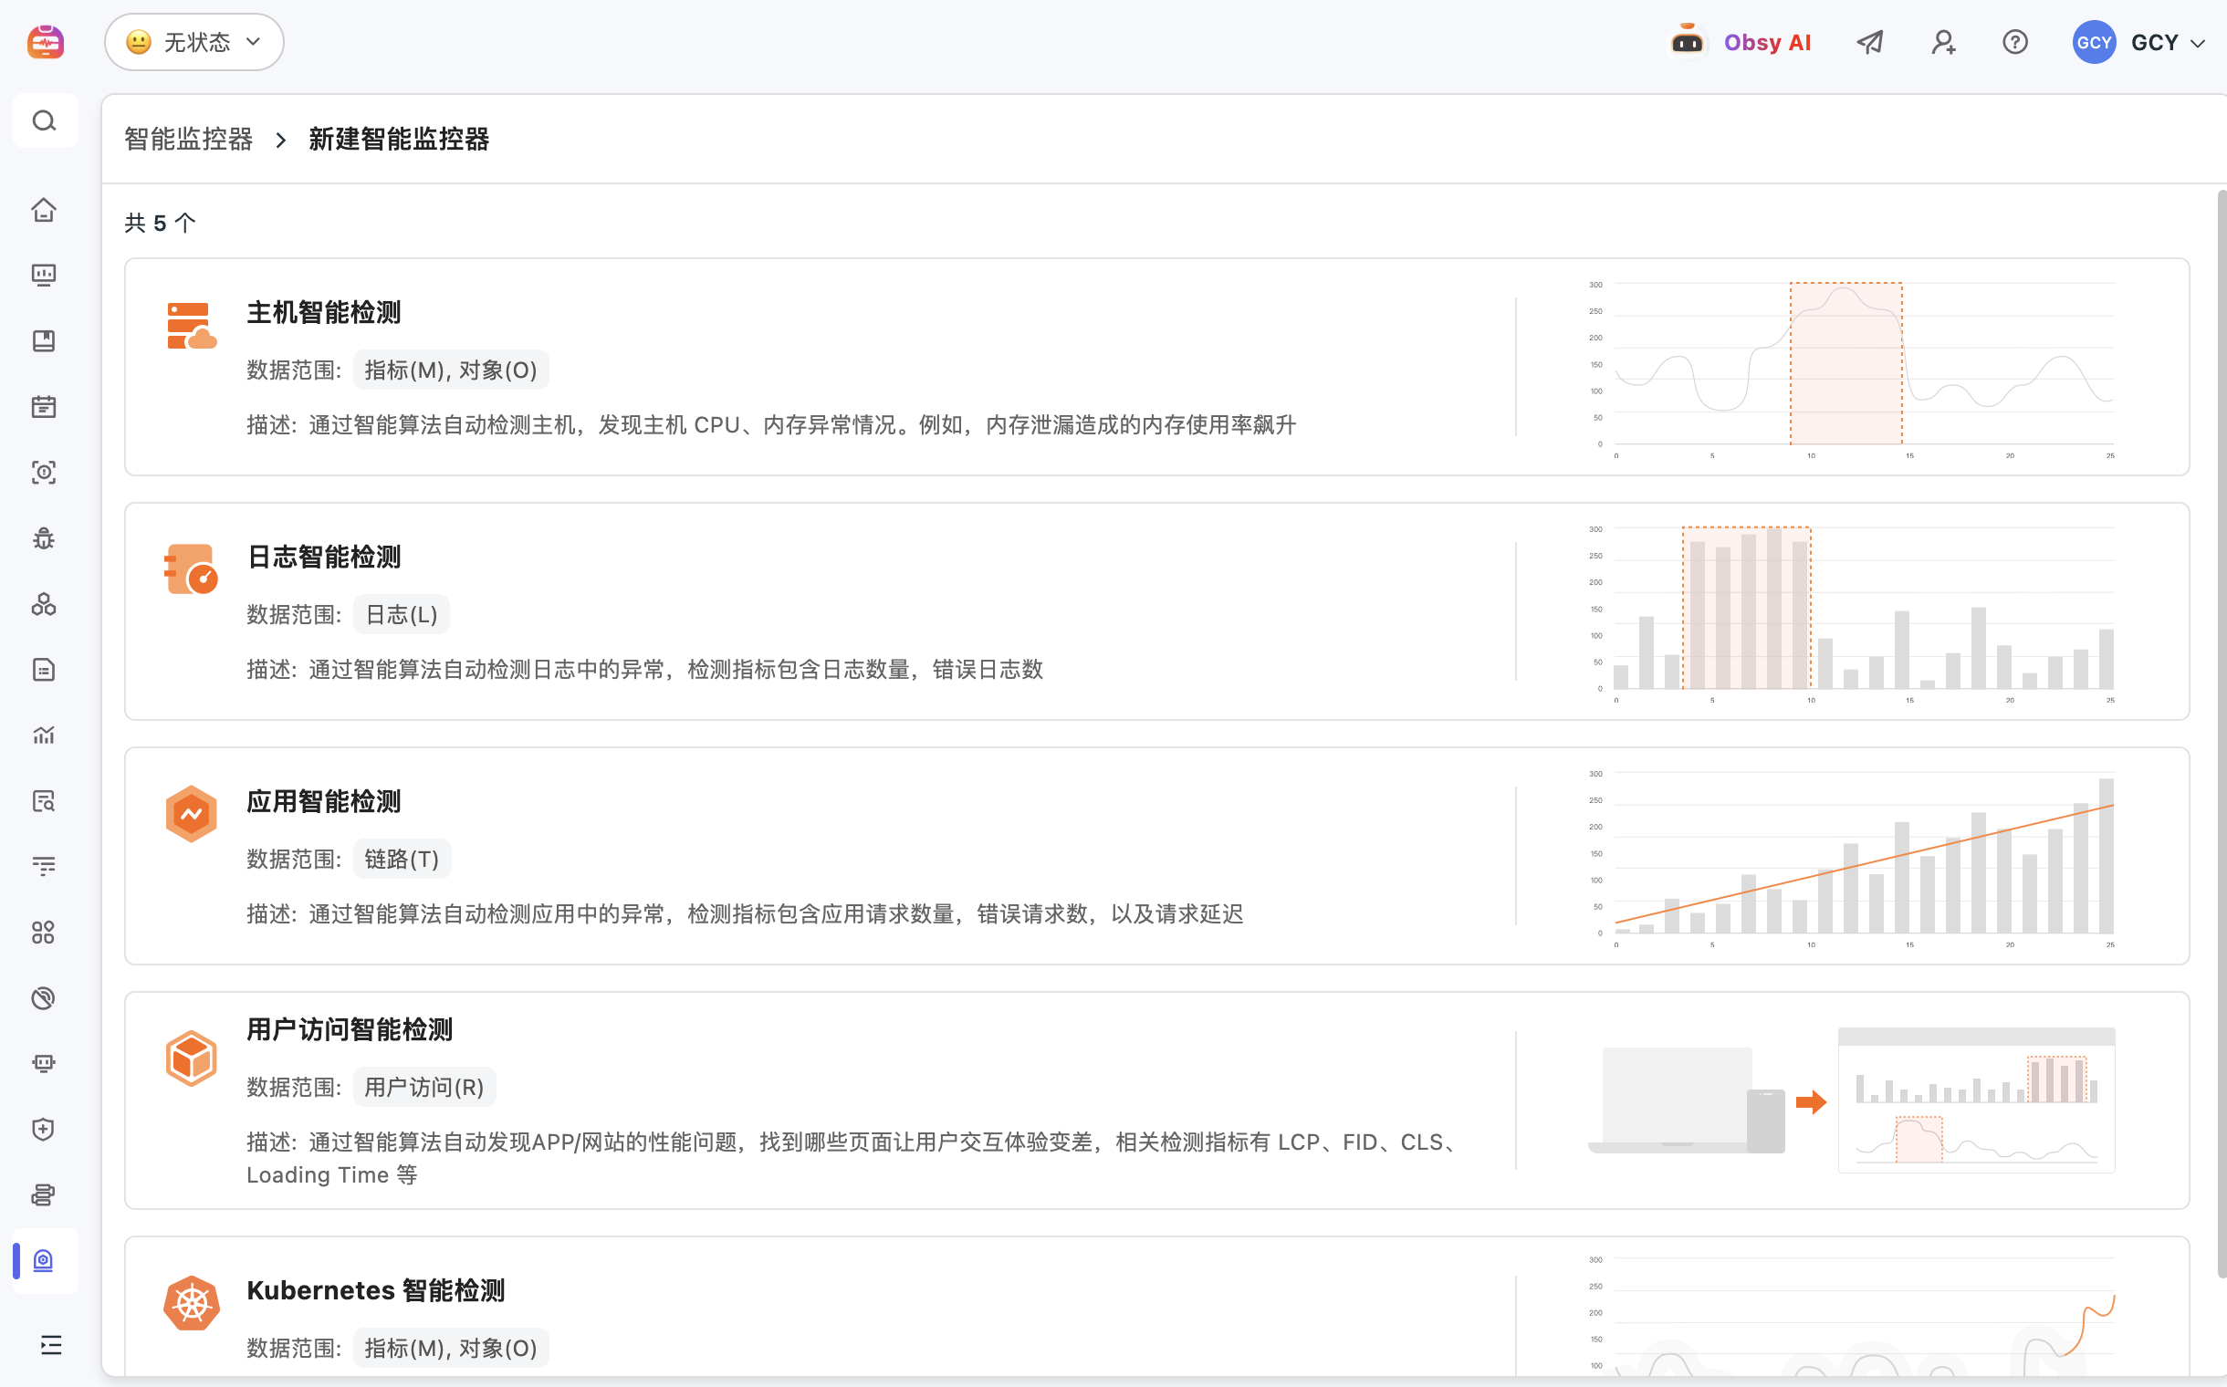Open the bug icon in the sidebar
2227x1387 pixels.
(44, 538)
